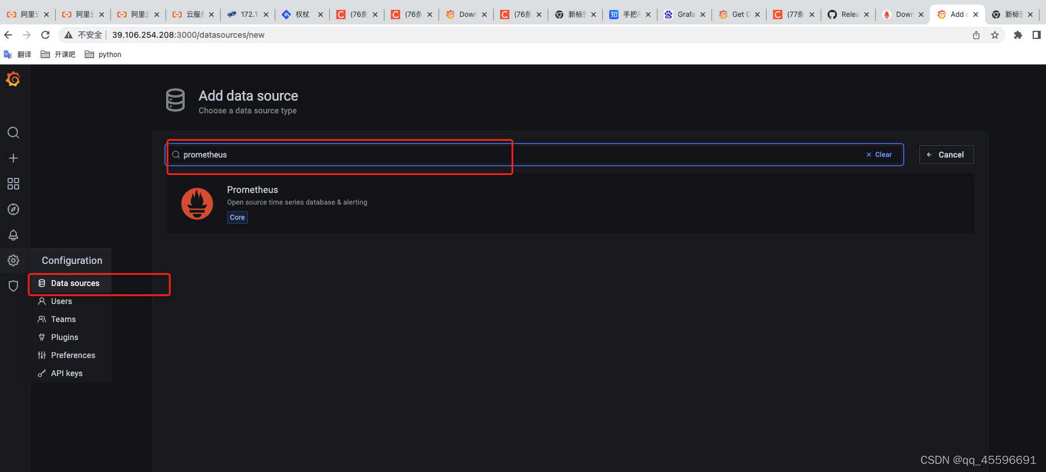Open the python bookmarks folder
Viewport: 1046px width, 472px height.
103,55
